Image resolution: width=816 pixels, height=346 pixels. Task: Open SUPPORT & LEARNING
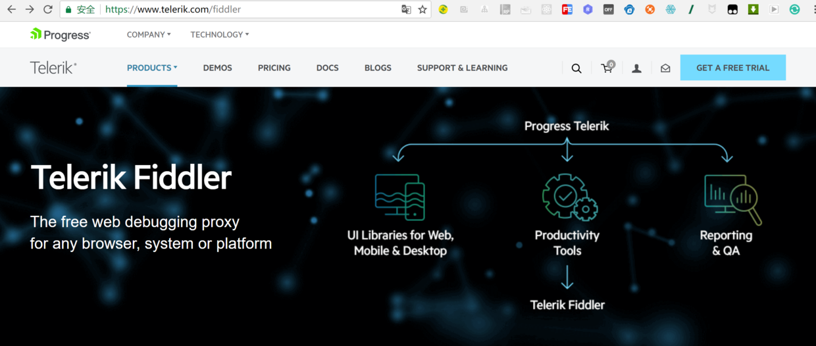coord(462,68)
